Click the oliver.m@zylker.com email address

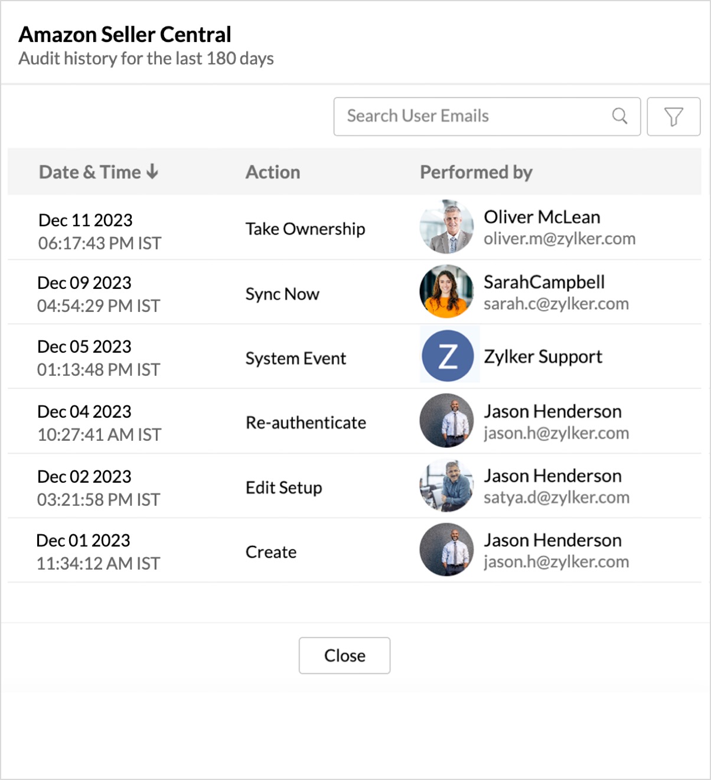(559, 239)
